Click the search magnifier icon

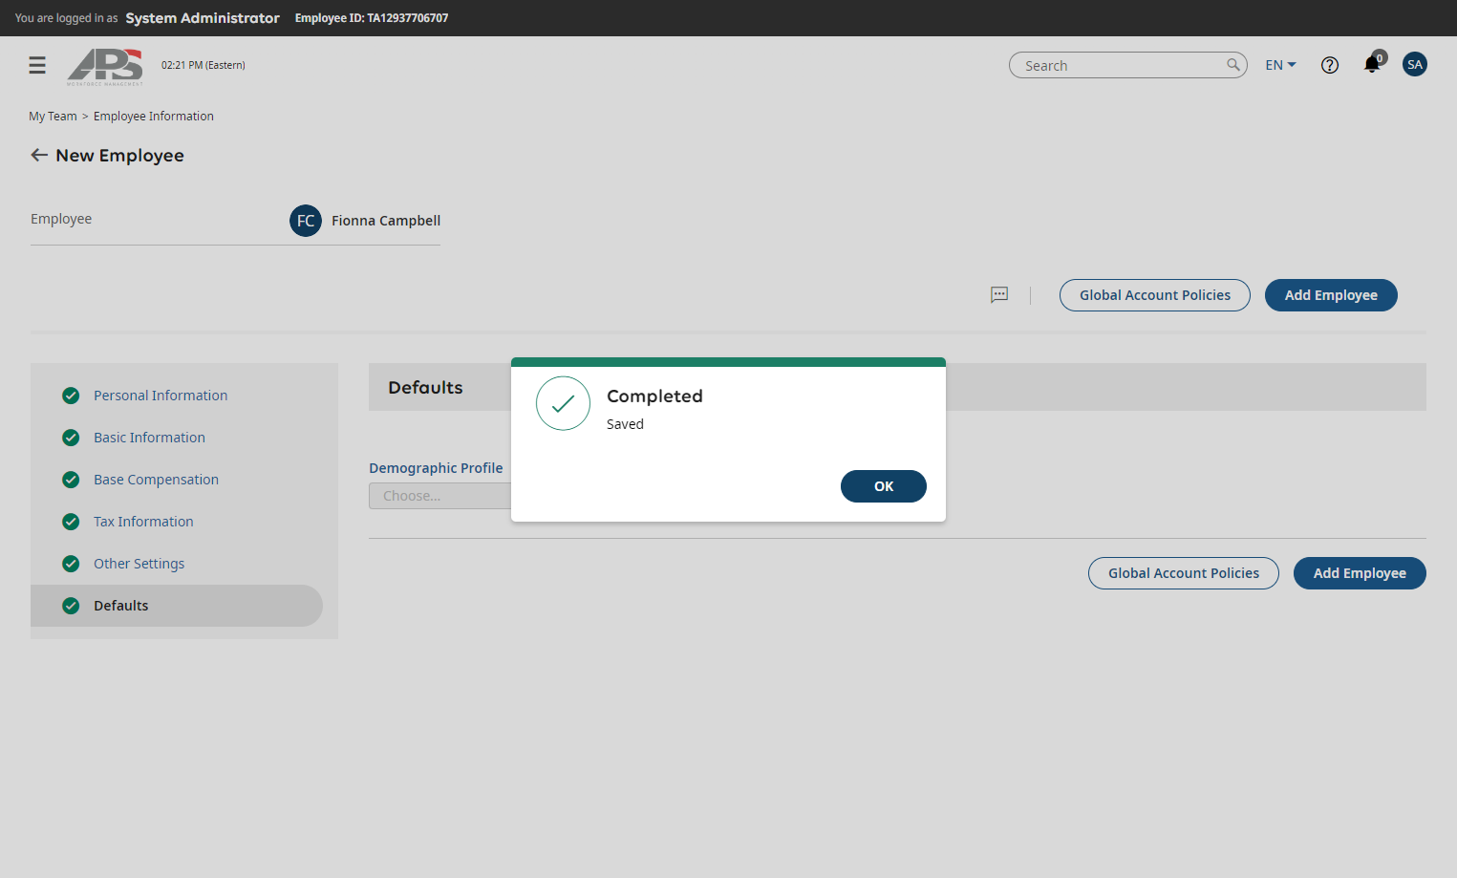click(x=1233, y=65)
